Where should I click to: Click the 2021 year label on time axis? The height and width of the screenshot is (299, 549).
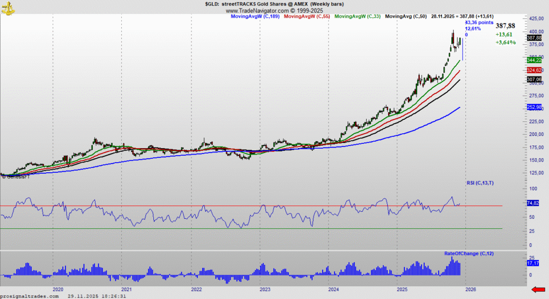click(127, 289)
